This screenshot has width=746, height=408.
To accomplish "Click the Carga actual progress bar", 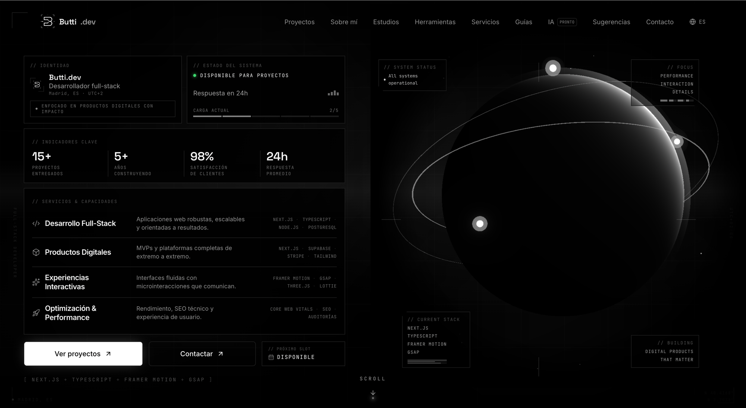I will (266, 116).
